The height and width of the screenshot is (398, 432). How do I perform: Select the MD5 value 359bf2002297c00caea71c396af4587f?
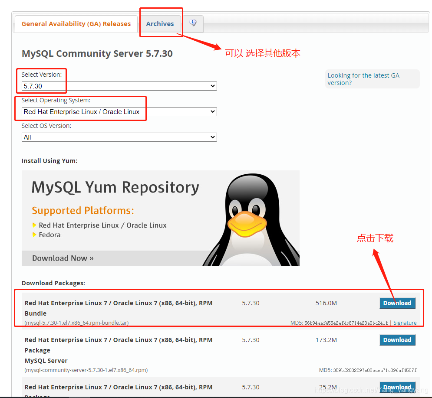click(375, 370)
